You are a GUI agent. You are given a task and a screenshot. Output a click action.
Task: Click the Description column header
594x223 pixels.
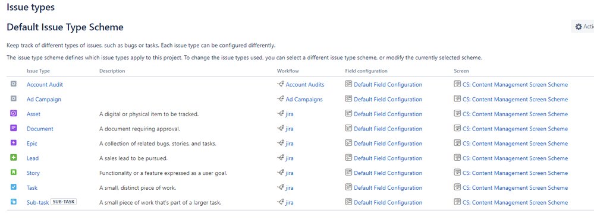pos(112,71)
